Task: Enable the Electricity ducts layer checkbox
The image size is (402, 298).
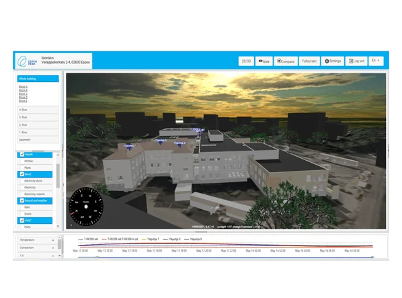Action: tap(22, 181)
